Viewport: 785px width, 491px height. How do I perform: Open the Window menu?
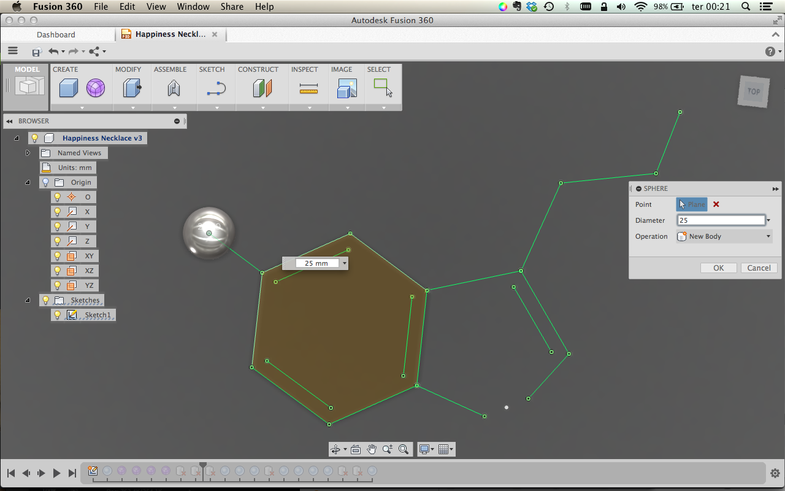193,7
